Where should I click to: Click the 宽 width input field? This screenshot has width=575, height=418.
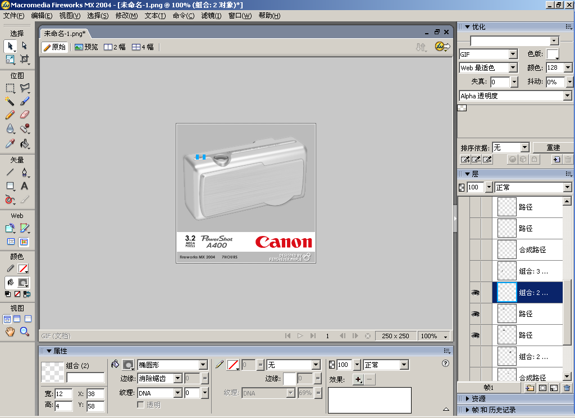[63, 394]
